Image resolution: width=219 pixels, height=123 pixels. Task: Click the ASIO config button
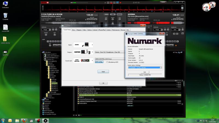click(x=99, y=62)
